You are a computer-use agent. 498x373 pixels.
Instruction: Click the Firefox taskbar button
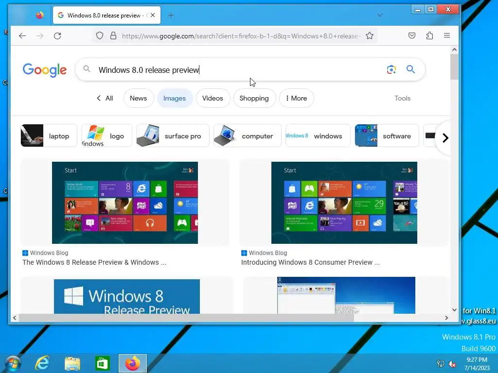click(x=133, y=363)
